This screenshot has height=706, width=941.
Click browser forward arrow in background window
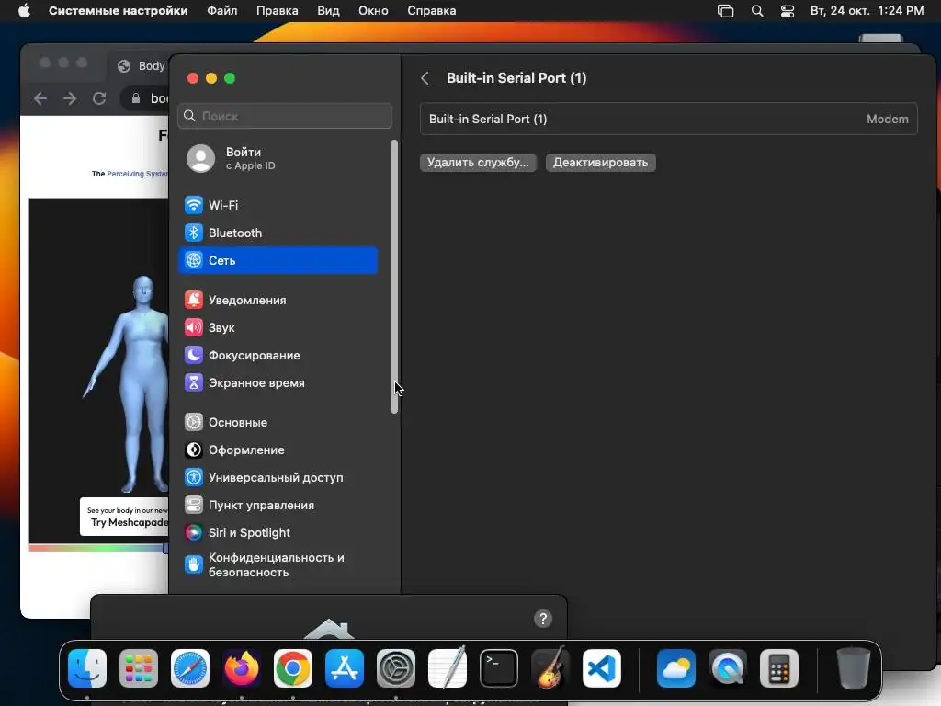(x=70, y=98)
